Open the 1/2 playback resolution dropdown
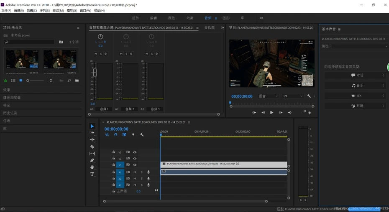 pyautogui.click(x=293, y=96)
